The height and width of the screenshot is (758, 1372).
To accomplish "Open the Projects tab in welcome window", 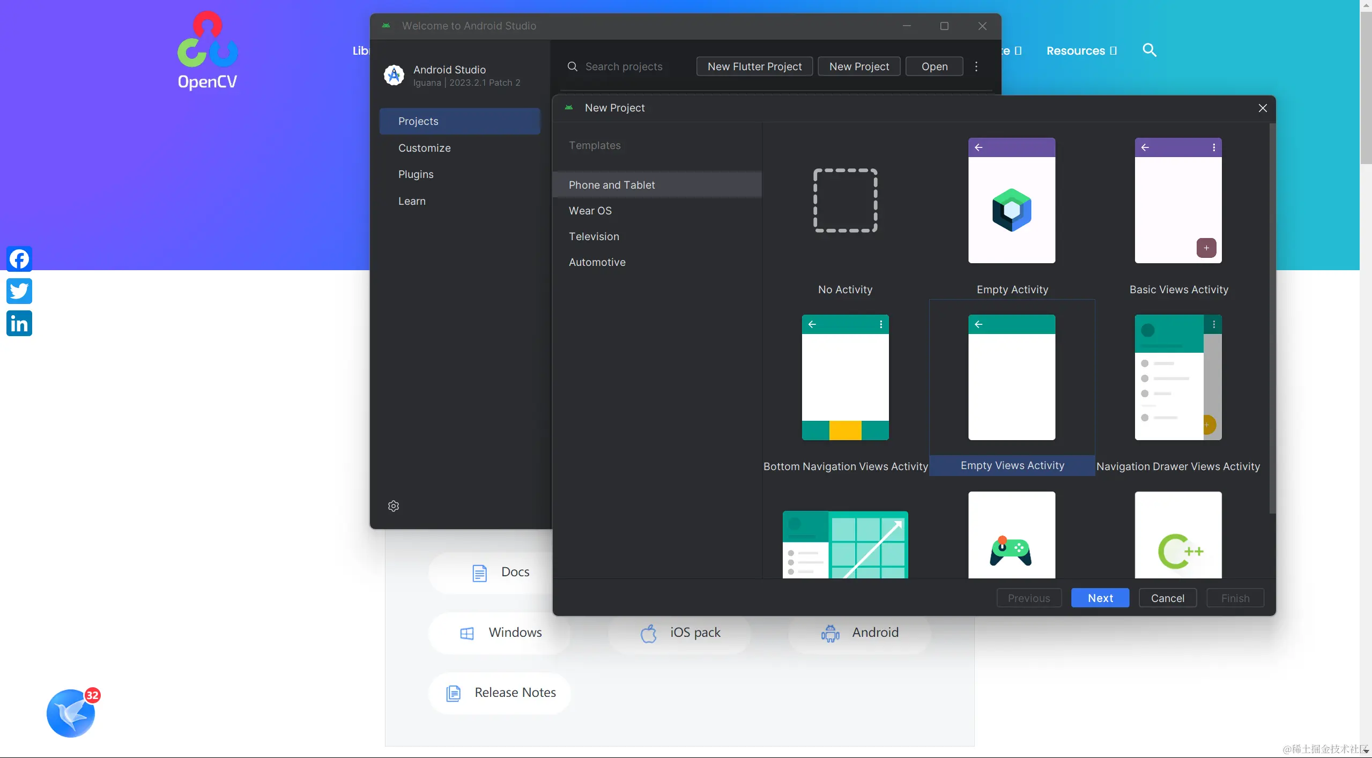I will 459,121.
